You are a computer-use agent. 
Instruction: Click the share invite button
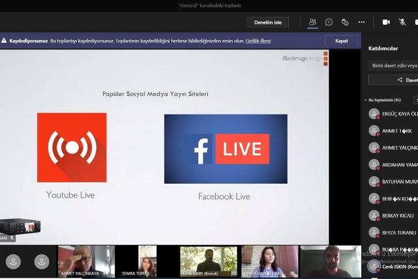click(393, 80)
